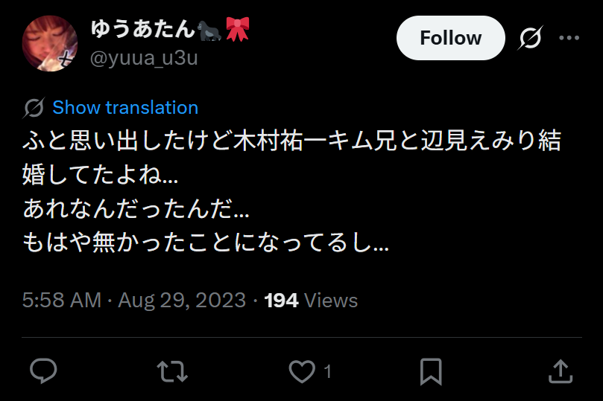This screenshot has height=401, width=603.
Task: Bookmark this tweet
Action: (x=431, y=370)
